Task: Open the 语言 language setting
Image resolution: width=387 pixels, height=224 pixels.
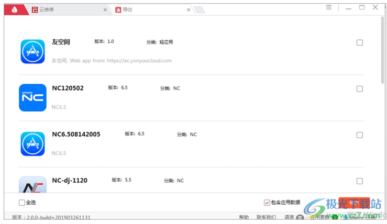Action: (x=289, y=217)
